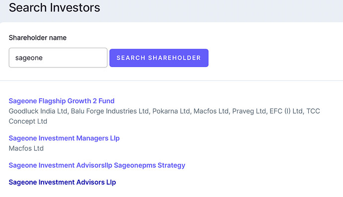Open Sageone Investment Advisors Llp link

point(62,182)
